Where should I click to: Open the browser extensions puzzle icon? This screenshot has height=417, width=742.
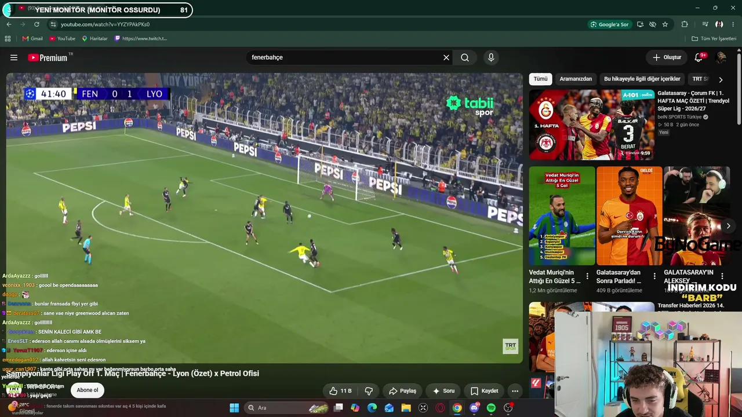pos(685,24)
